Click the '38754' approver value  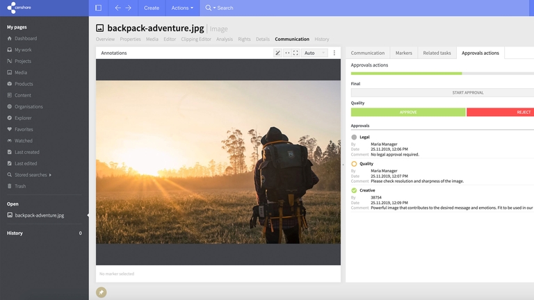point(376,197)
